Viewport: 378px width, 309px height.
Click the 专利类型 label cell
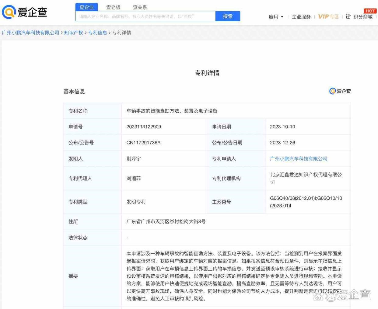(93, 202)
